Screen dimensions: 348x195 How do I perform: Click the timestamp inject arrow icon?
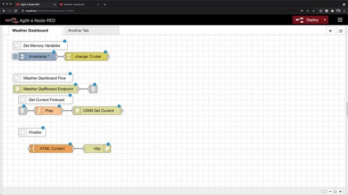click(x=22, y=56)
